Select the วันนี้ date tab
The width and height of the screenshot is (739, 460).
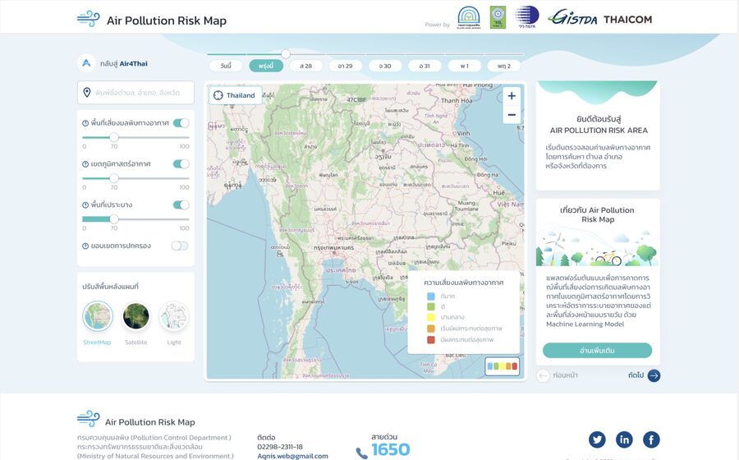(x=226, y=66)
